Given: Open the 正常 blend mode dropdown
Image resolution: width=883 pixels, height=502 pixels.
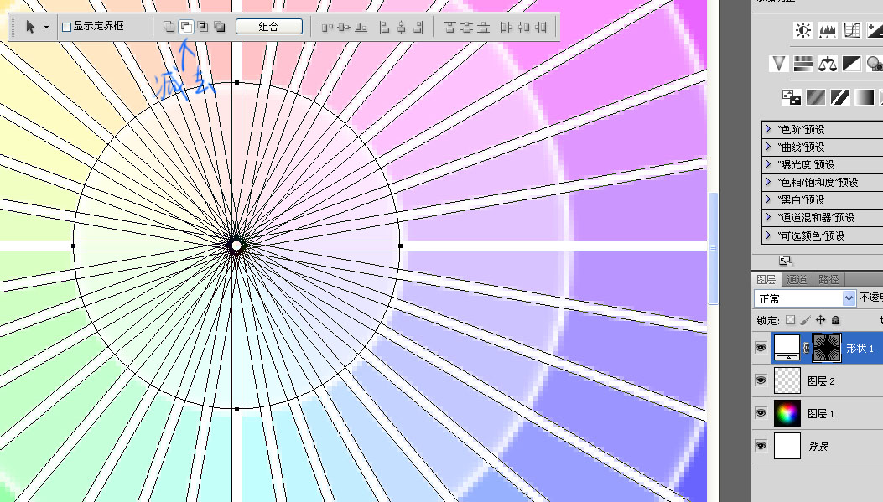Looking at the screenshot, I should [805, 298].
